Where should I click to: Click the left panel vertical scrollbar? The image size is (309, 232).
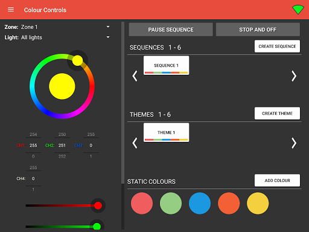point(123,103)
